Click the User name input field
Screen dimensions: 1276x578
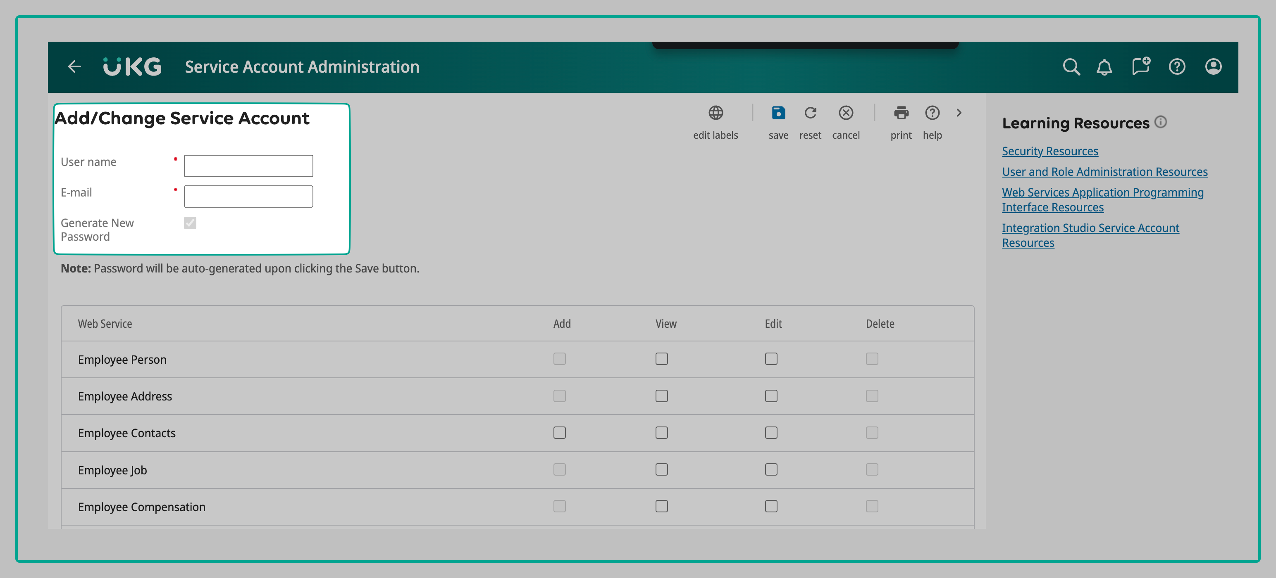pos(248,166)
